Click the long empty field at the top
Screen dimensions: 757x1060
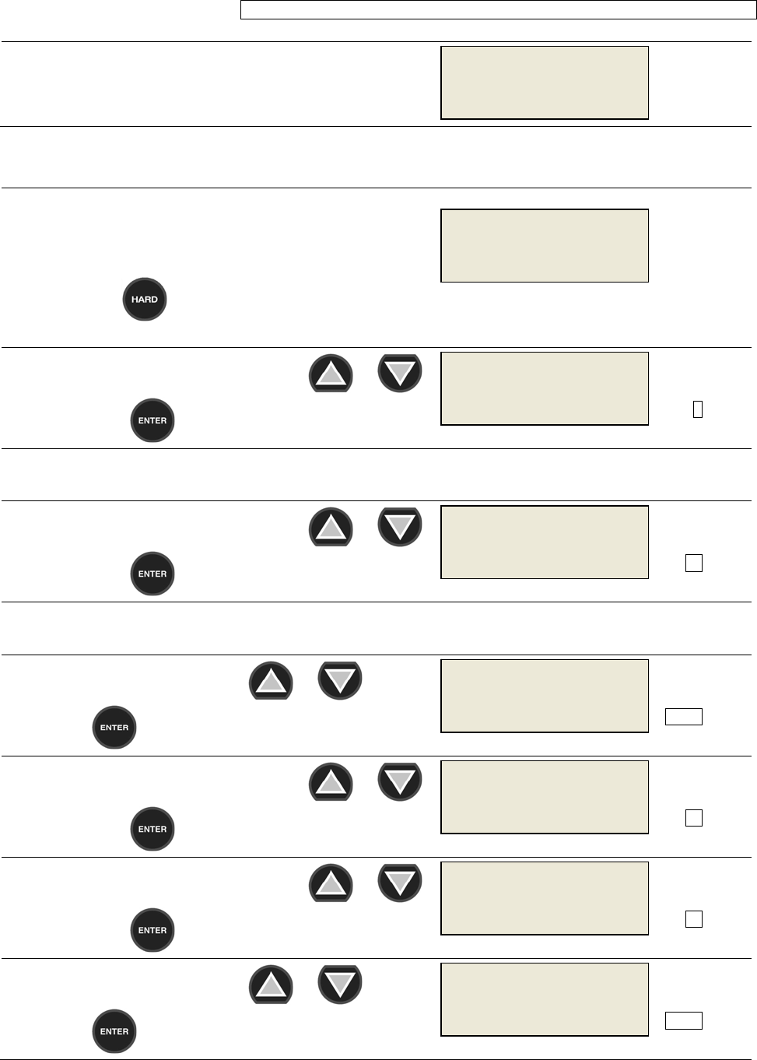coord(498,9)
